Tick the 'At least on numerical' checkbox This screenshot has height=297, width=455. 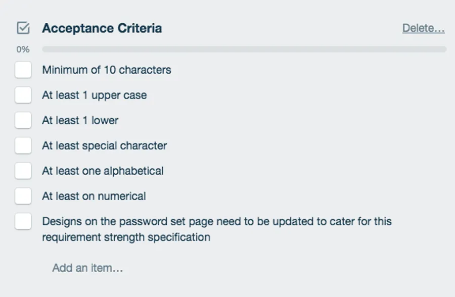coord(23,196)
